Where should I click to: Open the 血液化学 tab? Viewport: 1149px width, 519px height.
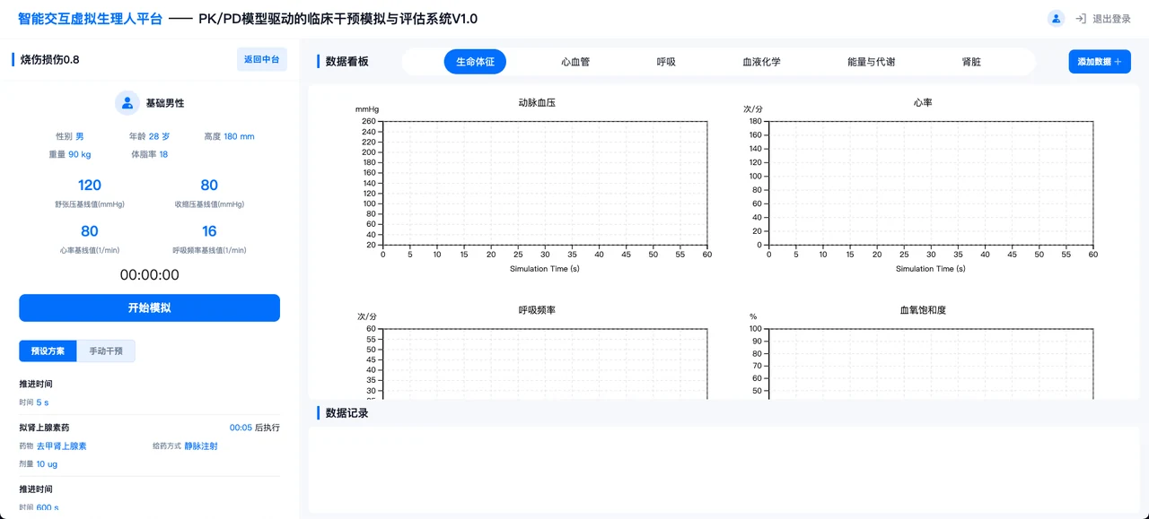pyautogui.click(x=761, y=62)
